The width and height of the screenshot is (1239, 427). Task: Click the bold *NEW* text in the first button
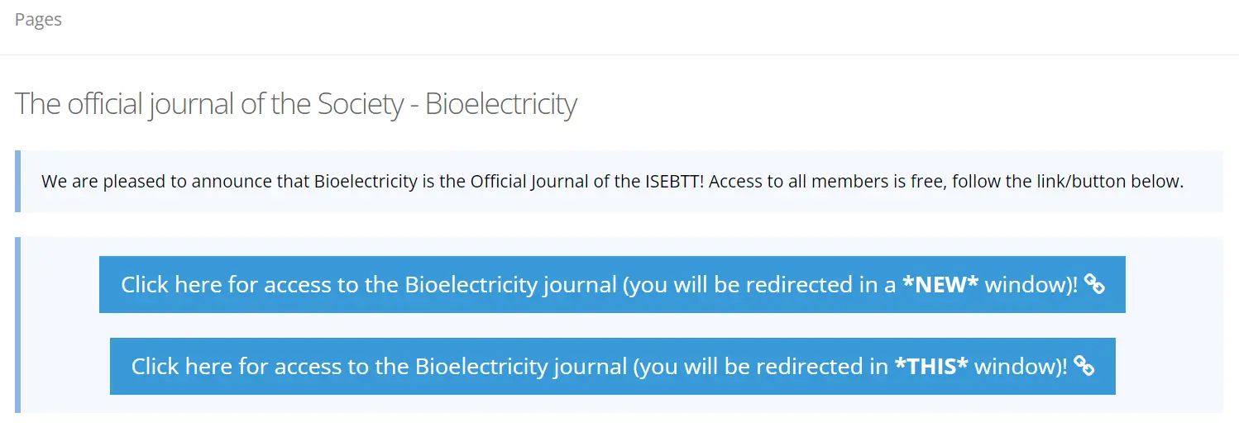(x=940, y=285)
